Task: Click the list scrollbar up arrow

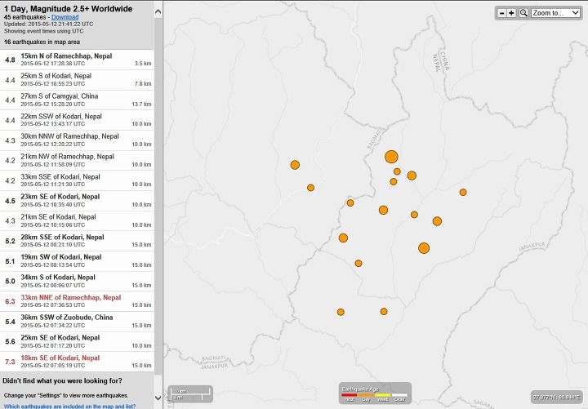Action: click(158, 11)
